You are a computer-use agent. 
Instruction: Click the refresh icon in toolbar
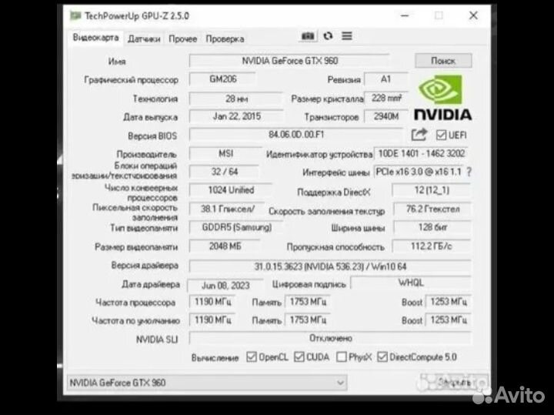click(x=328, y=36)
